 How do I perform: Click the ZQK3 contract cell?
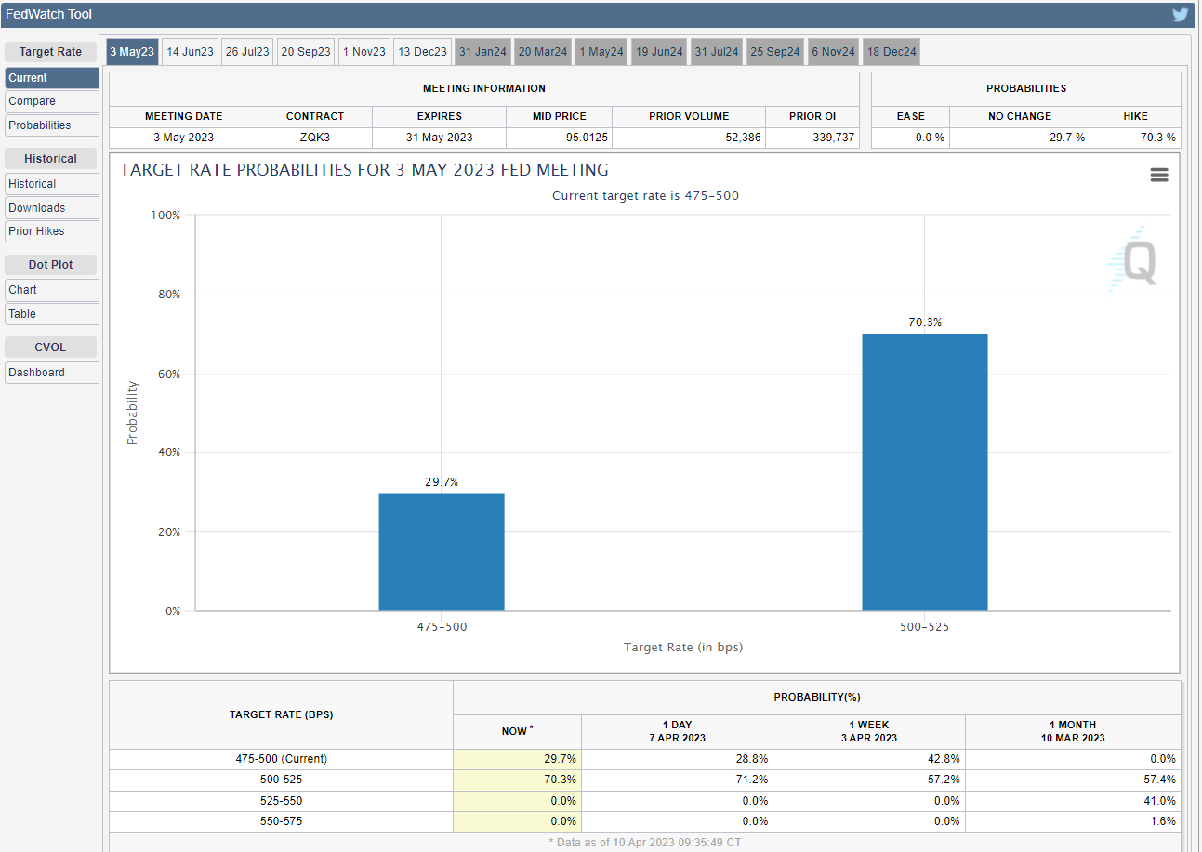tap(315, 138)
